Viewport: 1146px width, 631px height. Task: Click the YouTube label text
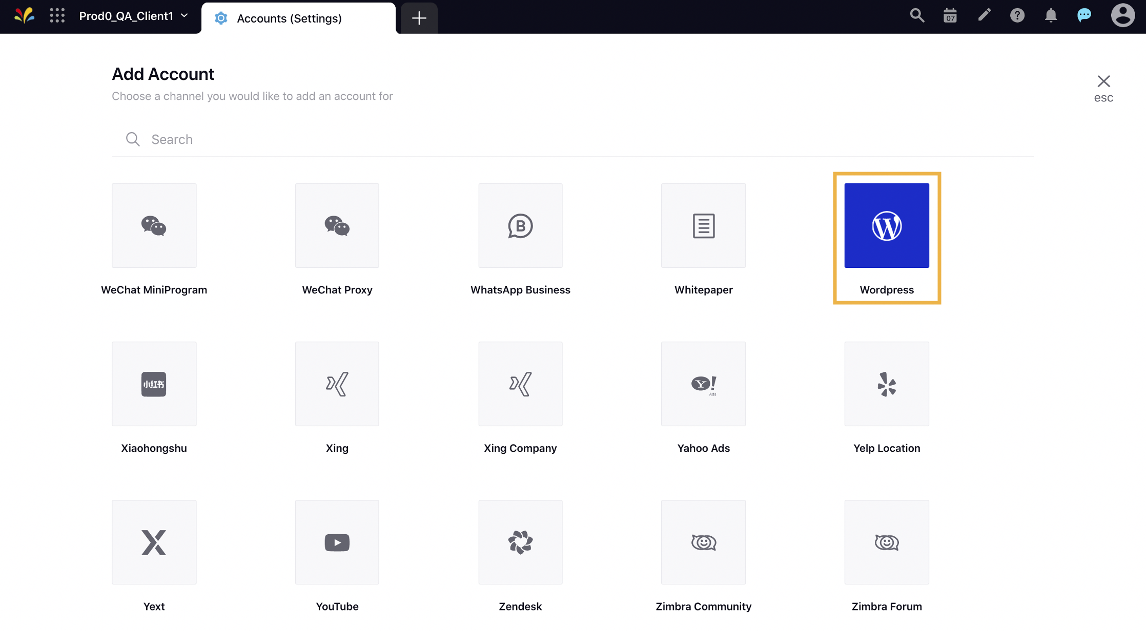pyautogui.click(x=337, y=606)
